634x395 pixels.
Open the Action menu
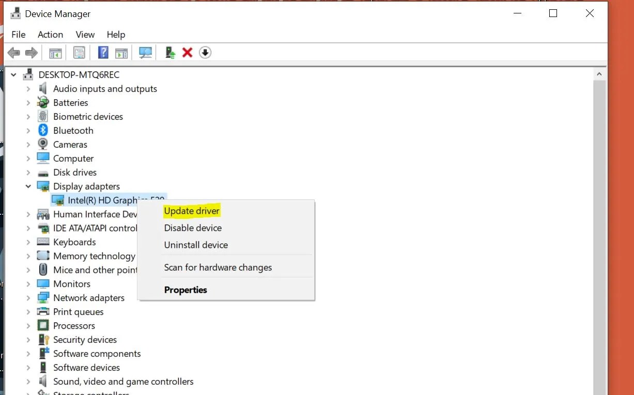50,35
